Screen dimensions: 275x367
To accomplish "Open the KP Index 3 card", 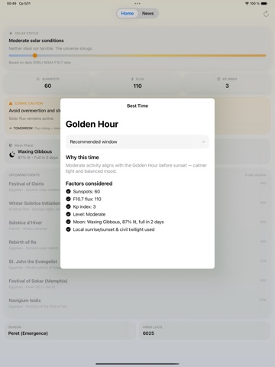I will pyautogui.click(x=227, y=83).
